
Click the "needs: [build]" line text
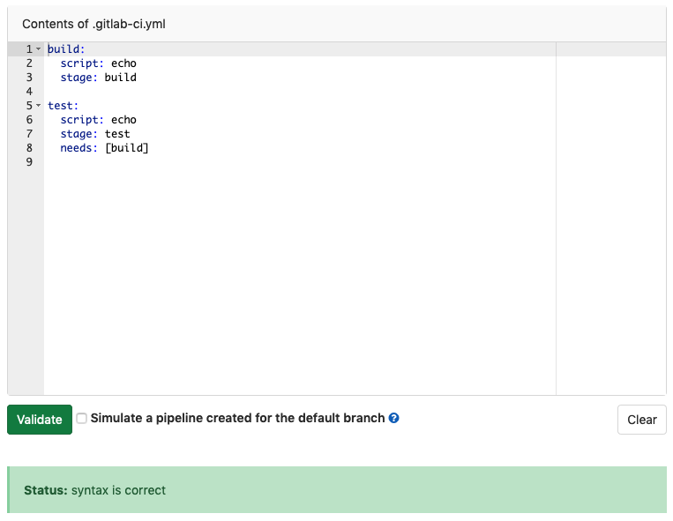click(x=104, y=148)
